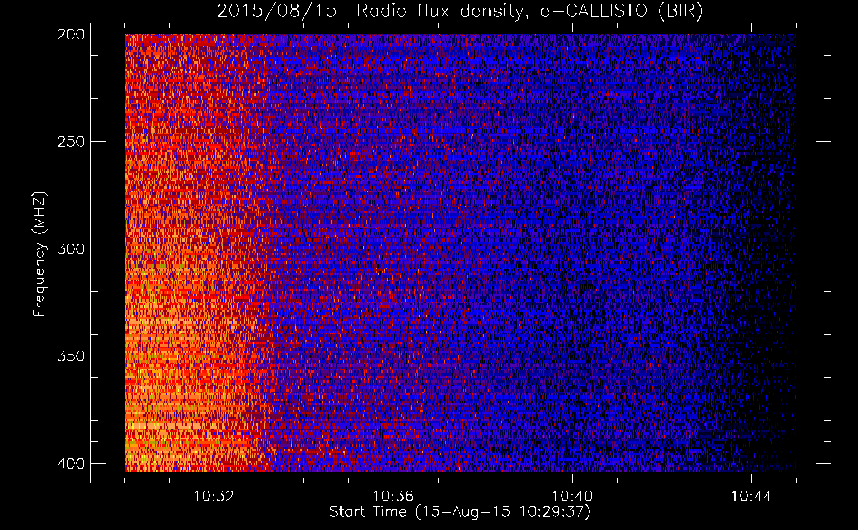The height and width of the screenshot is (530, 858).
Task: Click the 10:36 time tick label
Action: pos(393,497)
